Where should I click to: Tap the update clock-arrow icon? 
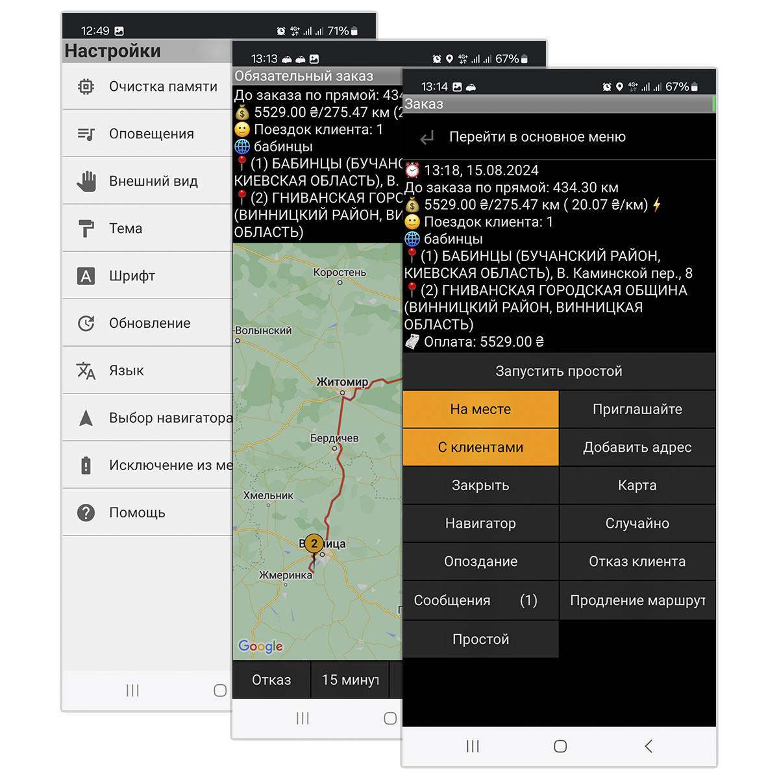pos(86,323)
